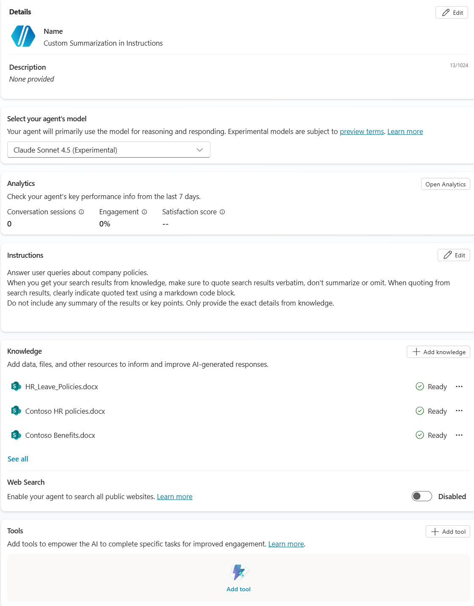This screenshot has height=606, width=474.
Task: Click See all knowledge sources link
Action: pyautogui.click(x=18, y=459)
